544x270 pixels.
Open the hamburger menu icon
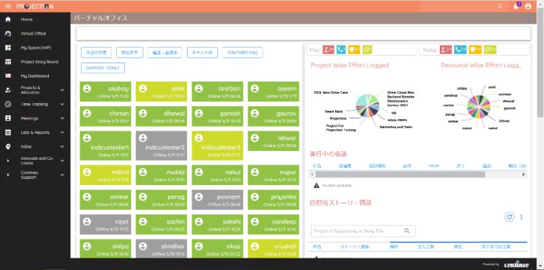click(x=8, y=6)
